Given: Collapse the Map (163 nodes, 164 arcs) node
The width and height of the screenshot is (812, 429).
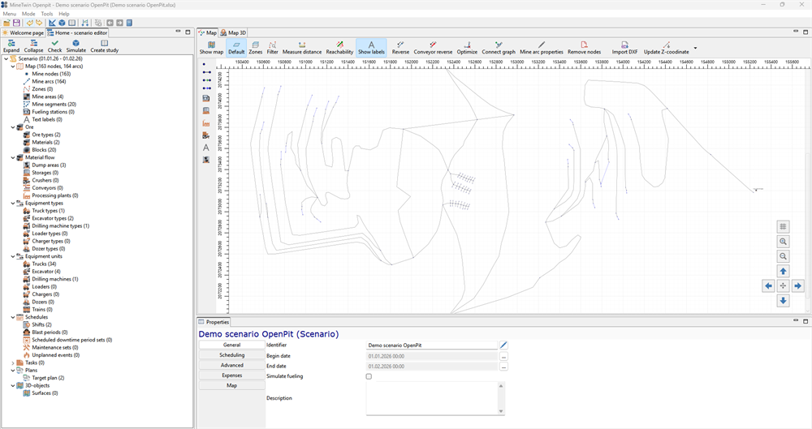Looking at the screenshot, I should (x=13, y=66).
